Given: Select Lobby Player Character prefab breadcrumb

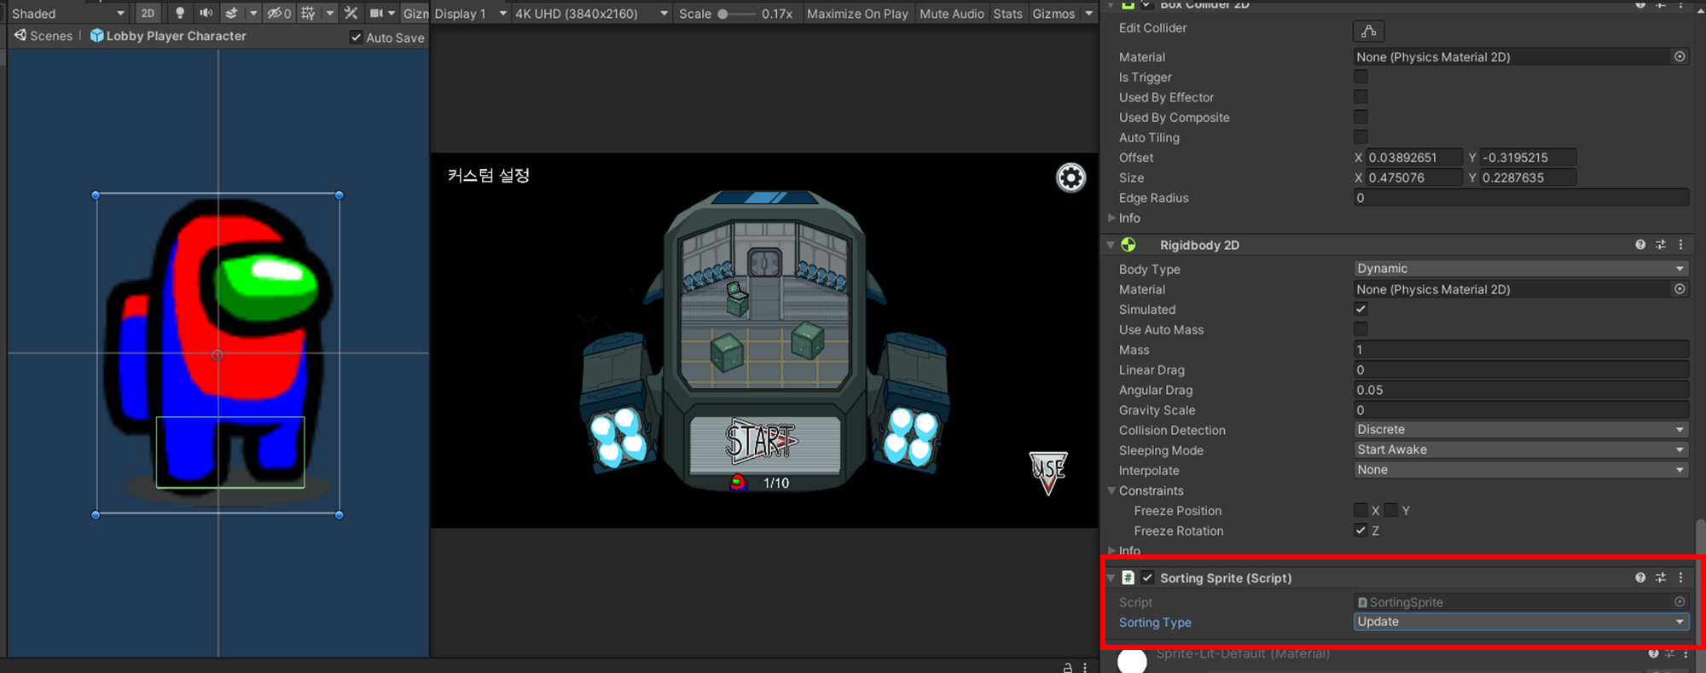Looking at the screenshot, I should point(168,36).
